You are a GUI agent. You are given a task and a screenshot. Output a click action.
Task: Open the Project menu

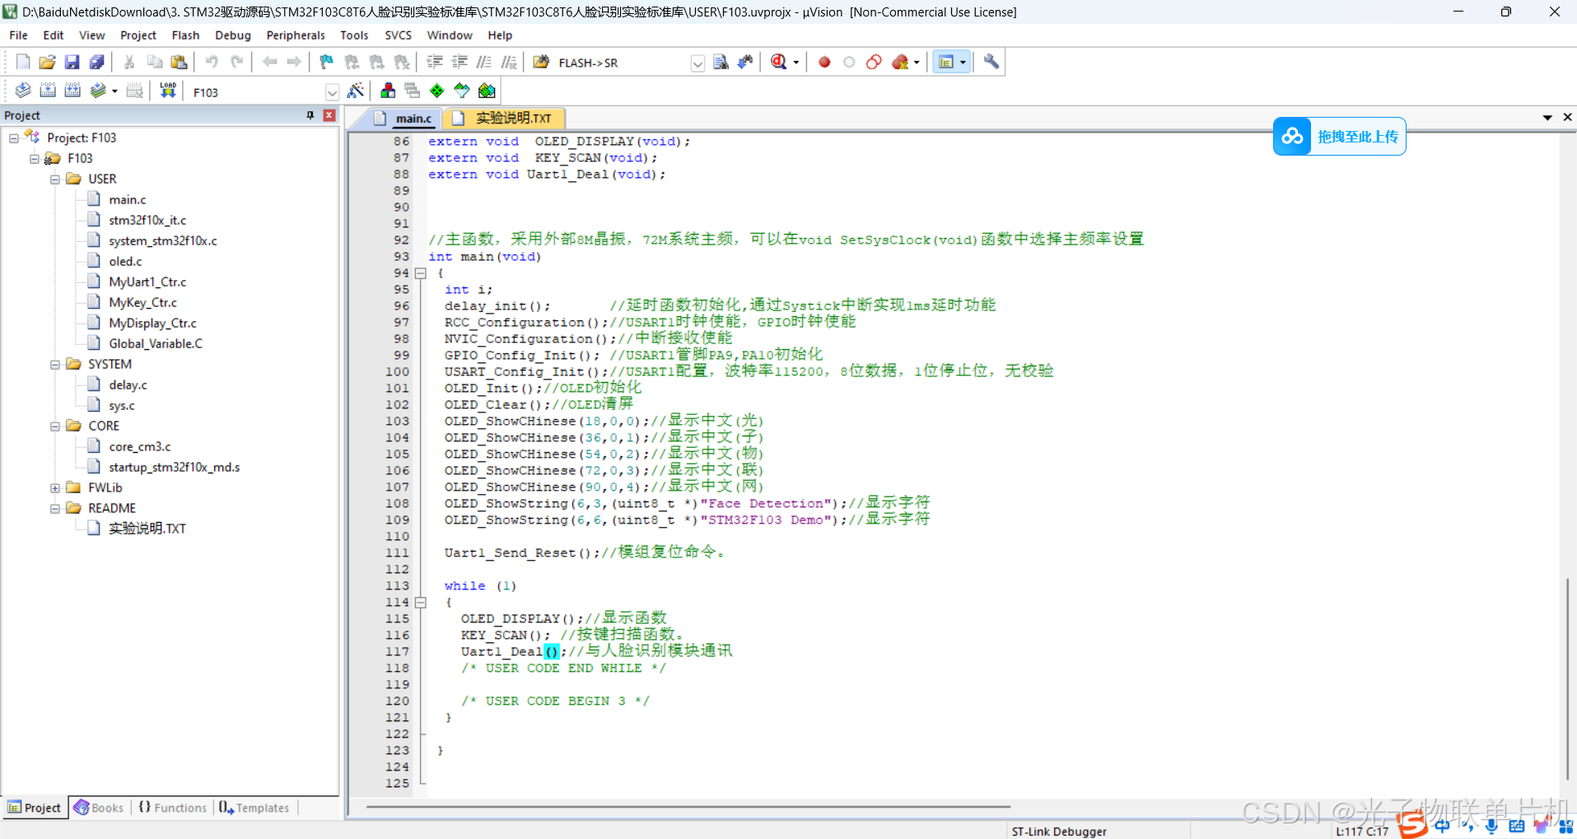(x=138, y=35)
